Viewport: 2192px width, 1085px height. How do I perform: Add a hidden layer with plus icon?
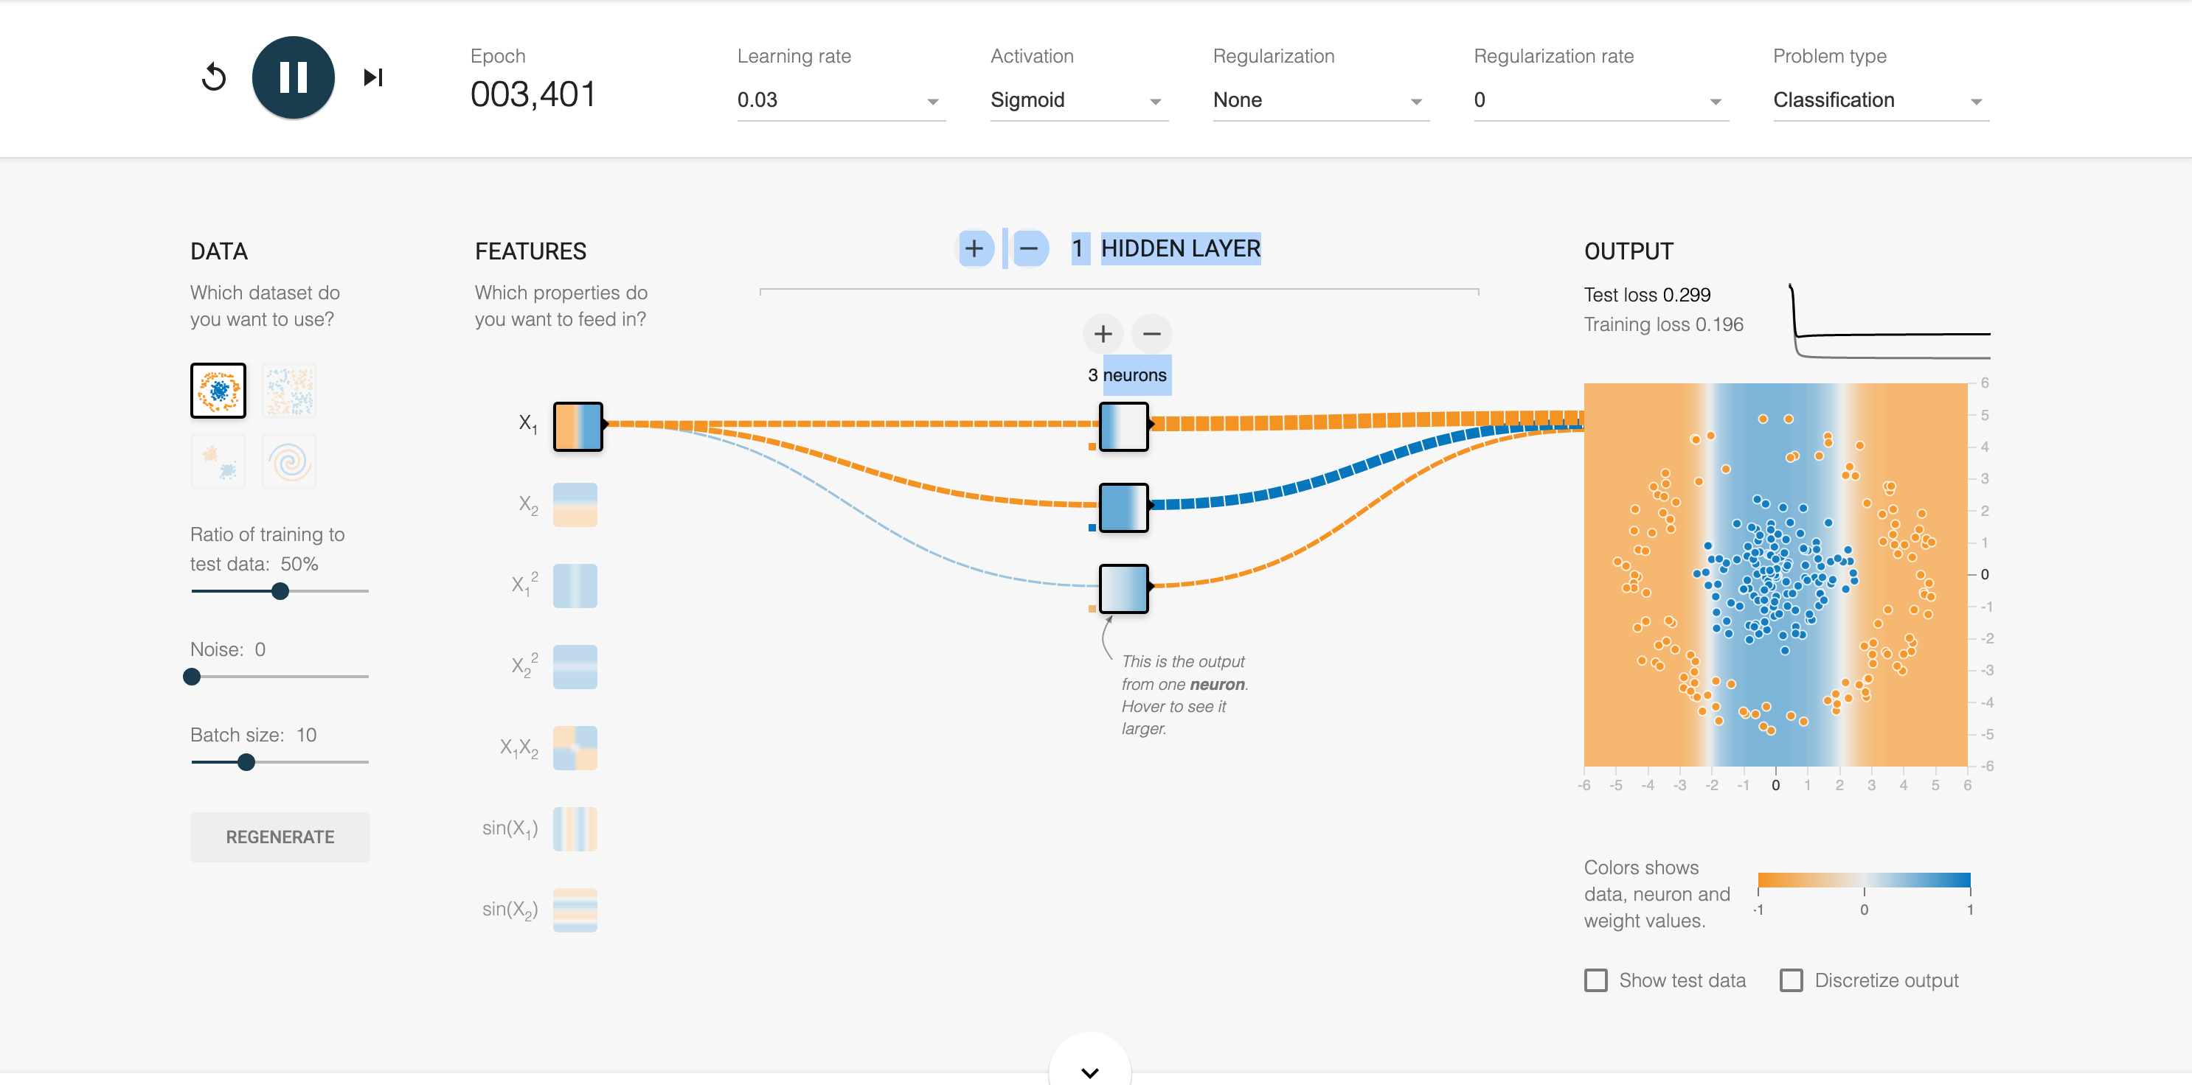click(974, 248)
